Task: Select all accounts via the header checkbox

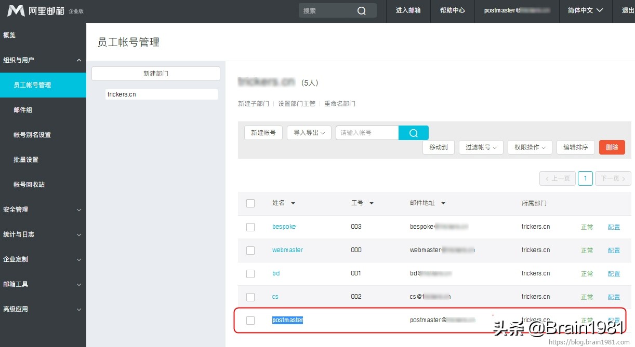Action: click(250, 203)
